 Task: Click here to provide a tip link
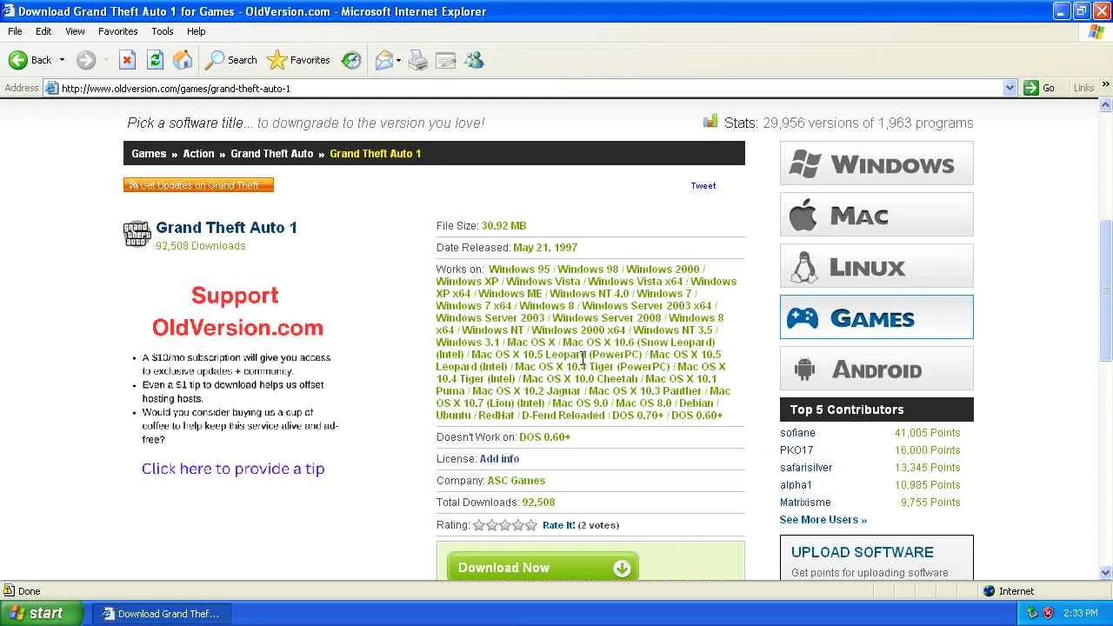coord(233,469)
